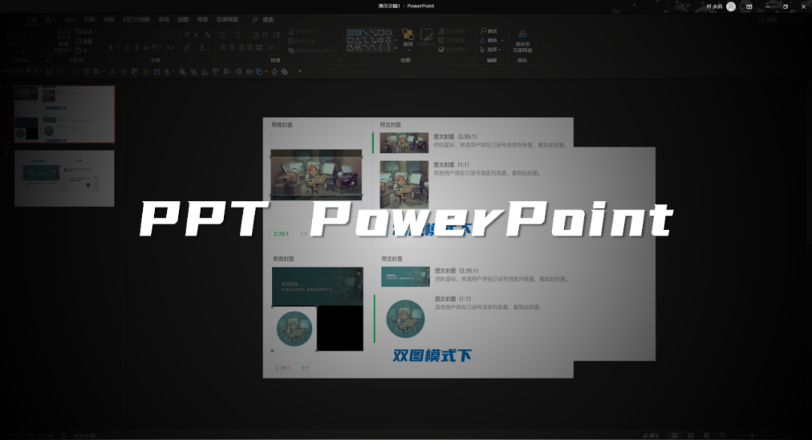Viewport: 812px width, 440px height.
Task: Click the Decrease Font Size icon
Action: pyautogui.click(x=196, y=35)
